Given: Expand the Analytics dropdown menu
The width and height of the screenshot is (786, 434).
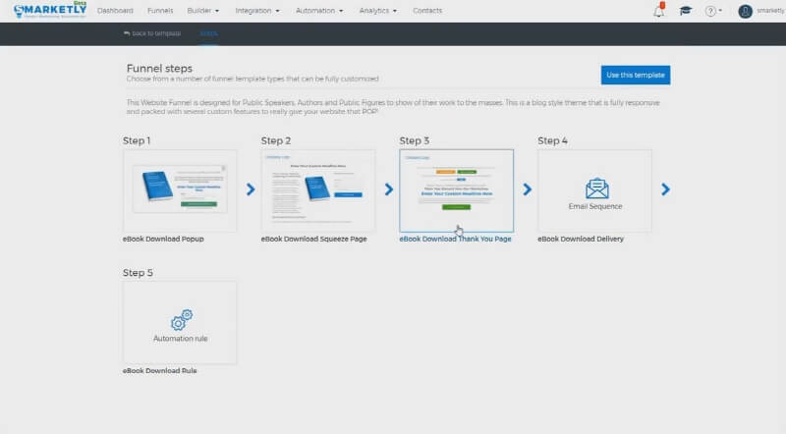Looking at the screenshot, I should (x=378, y=11).
